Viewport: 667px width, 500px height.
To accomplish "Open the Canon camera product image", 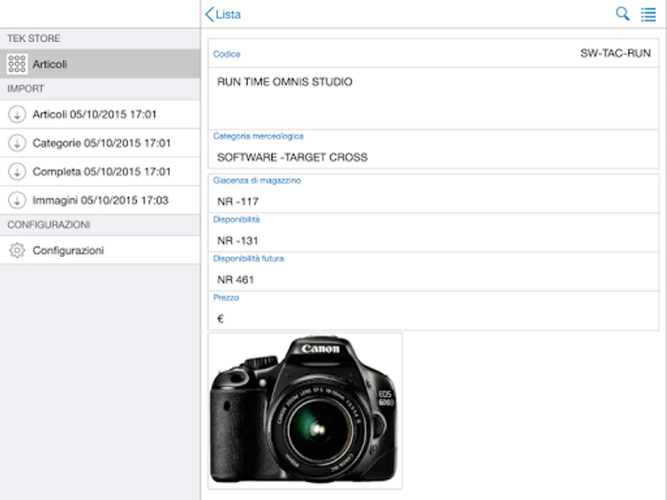I will 305,411.
